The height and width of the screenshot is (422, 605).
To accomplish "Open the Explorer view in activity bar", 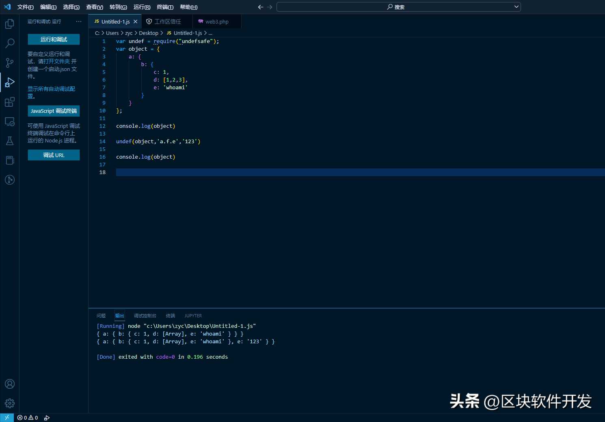I will pos(10,24).
